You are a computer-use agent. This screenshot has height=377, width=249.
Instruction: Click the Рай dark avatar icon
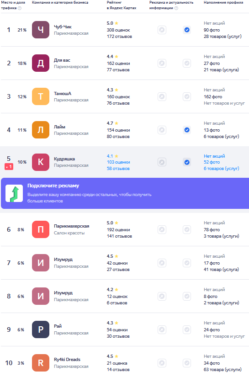[41, 329]
